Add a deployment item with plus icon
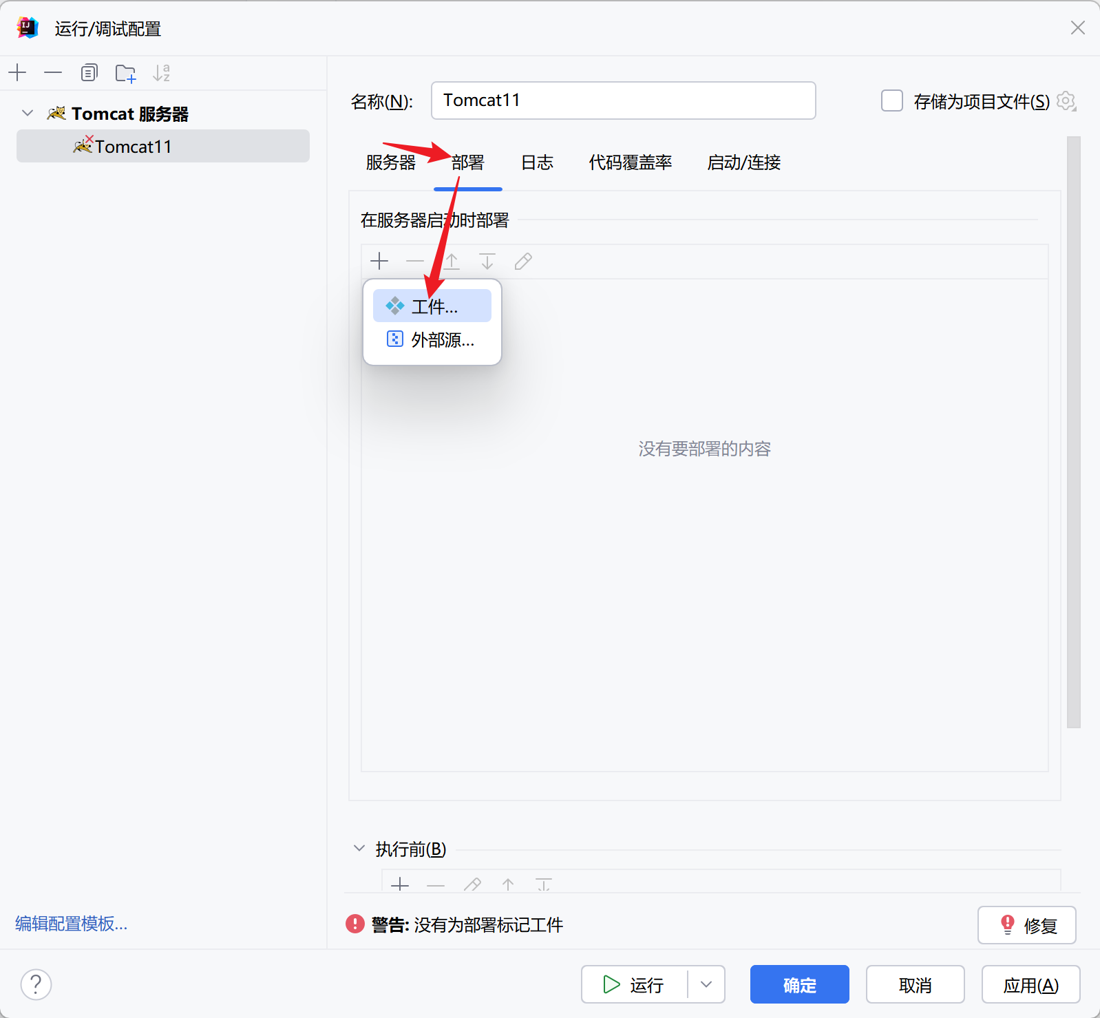 point(379,261)
